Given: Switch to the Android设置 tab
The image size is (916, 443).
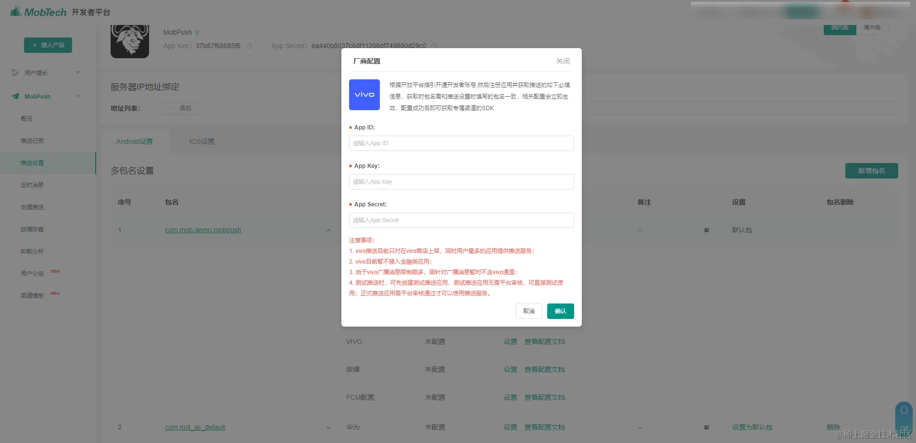Looking at the screenshot, I should pos(135,141).
